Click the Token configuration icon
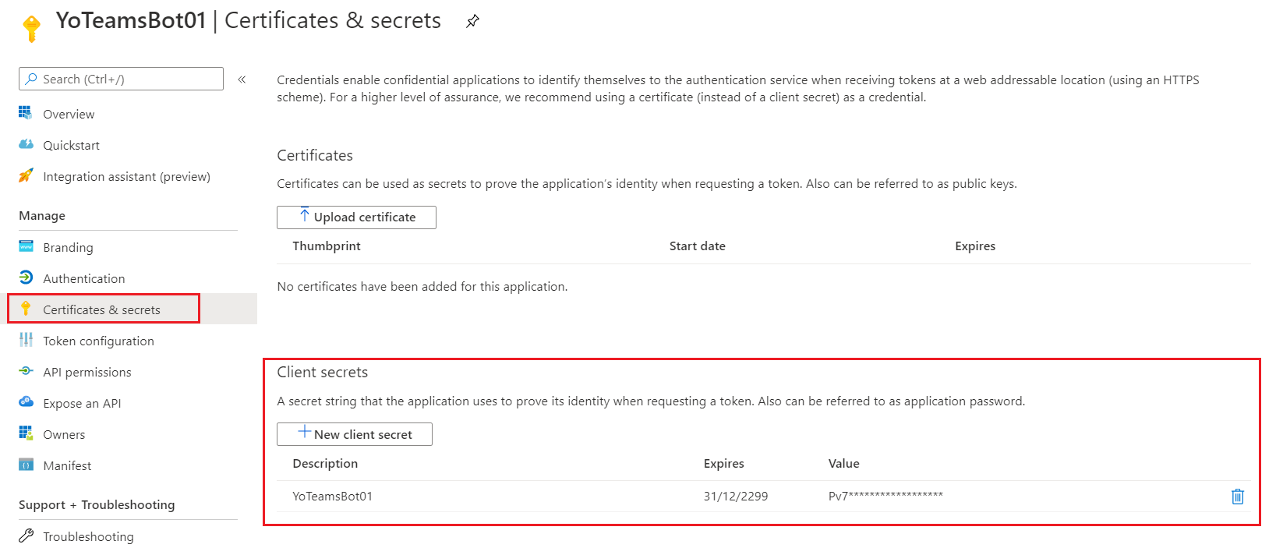The width and height of the screenshot is (1283, 555). coord(26,341)
